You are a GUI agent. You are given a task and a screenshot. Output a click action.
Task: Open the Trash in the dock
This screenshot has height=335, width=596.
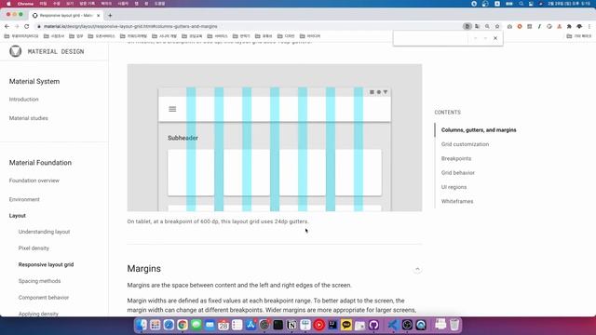coord(454,325)
